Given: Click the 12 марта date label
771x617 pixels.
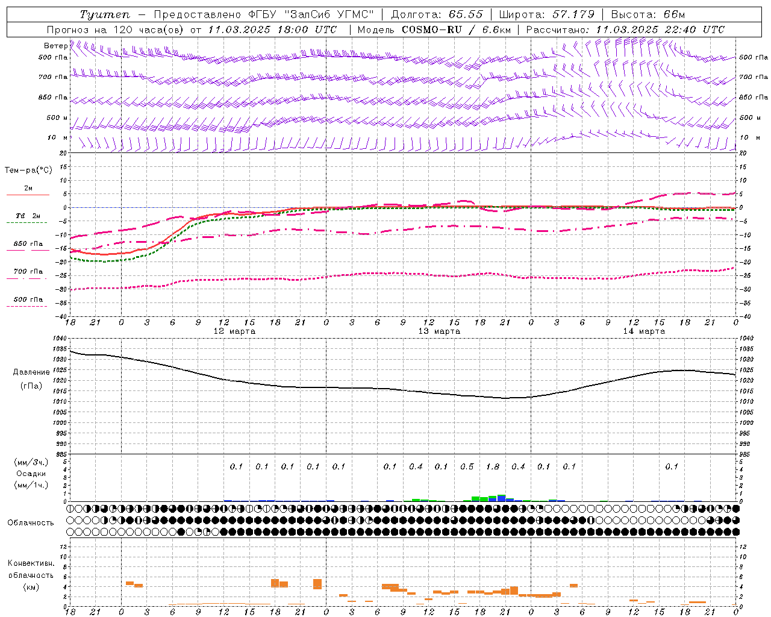Looking at the screenshot, I should click(x=234, y=331).
